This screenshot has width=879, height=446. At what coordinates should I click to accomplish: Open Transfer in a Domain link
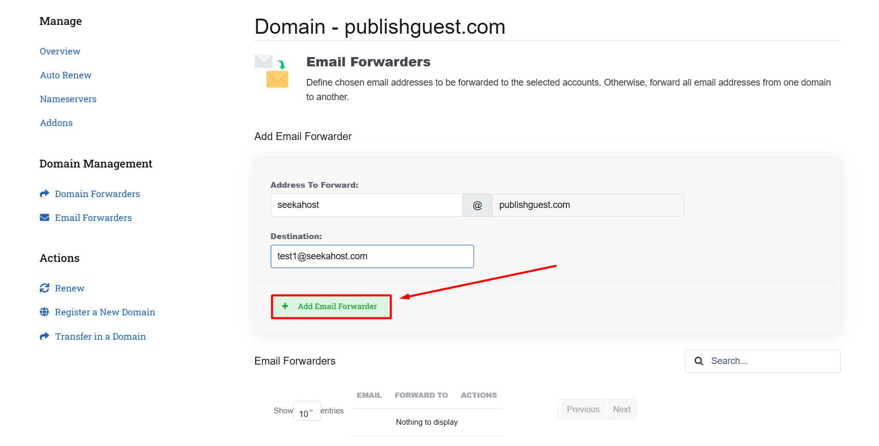101,337
